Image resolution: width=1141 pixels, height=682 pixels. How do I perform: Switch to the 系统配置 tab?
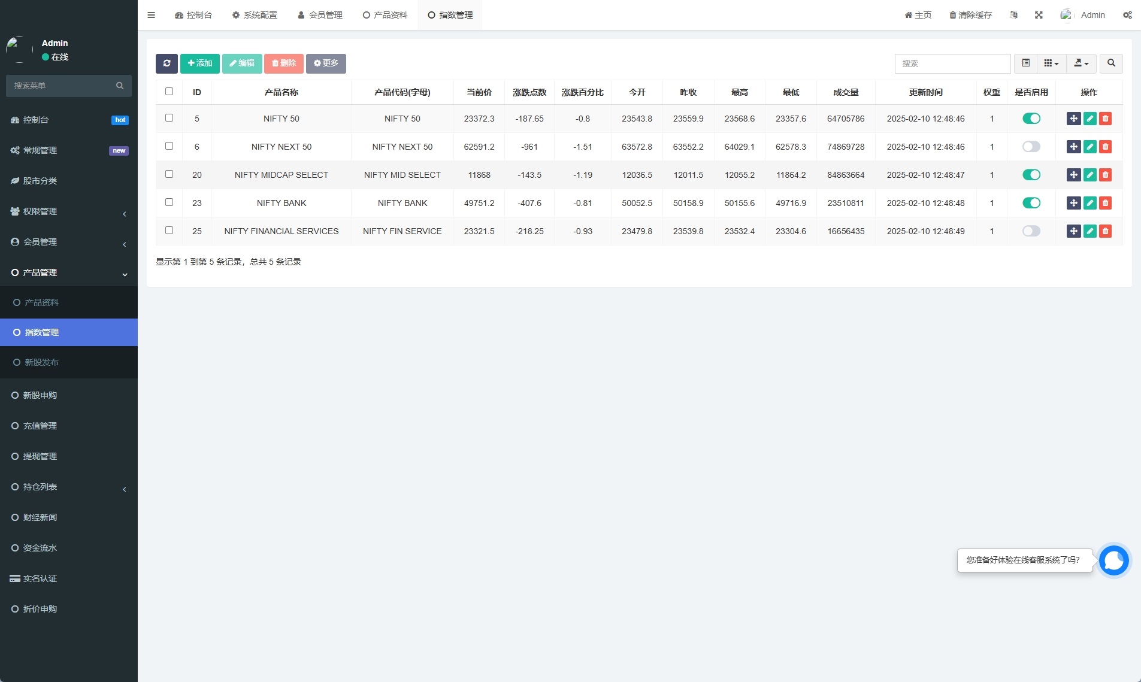pyautogui.click(x=255, y=15)
